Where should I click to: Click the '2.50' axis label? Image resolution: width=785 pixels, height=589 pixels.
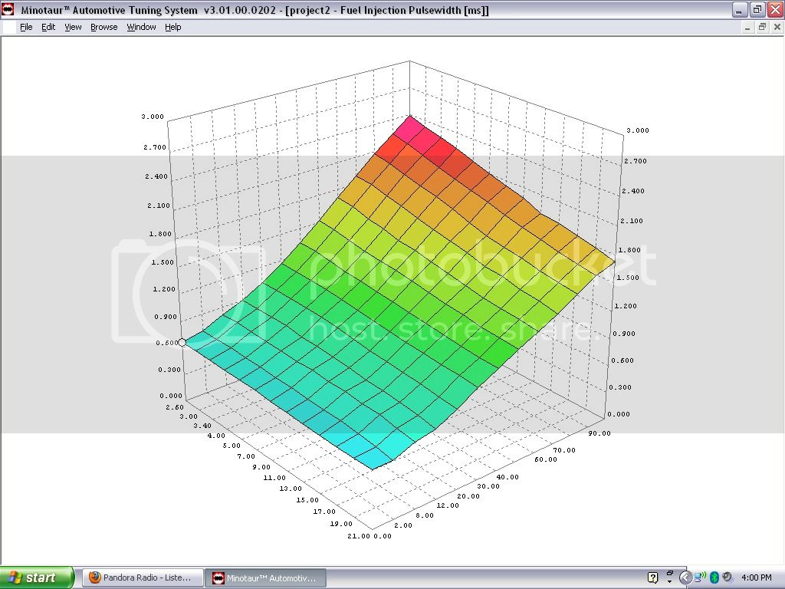point(175,407)
